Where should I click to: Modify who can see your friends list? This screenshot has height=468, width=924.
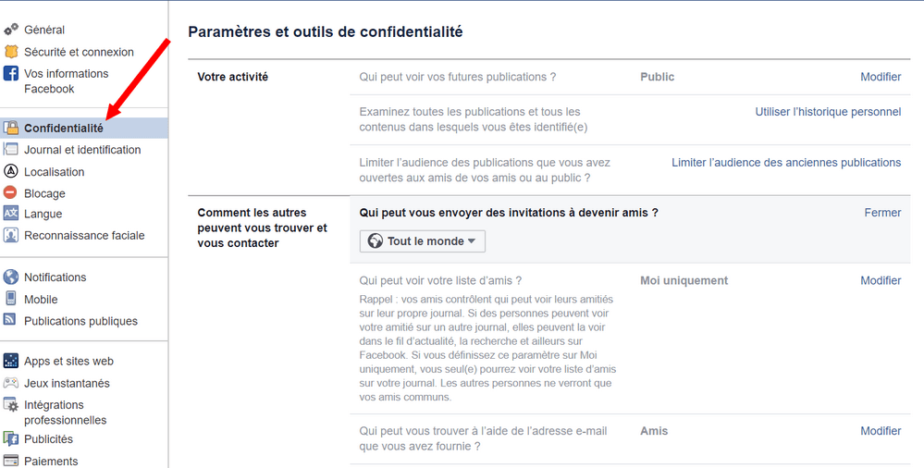[881, 280]
